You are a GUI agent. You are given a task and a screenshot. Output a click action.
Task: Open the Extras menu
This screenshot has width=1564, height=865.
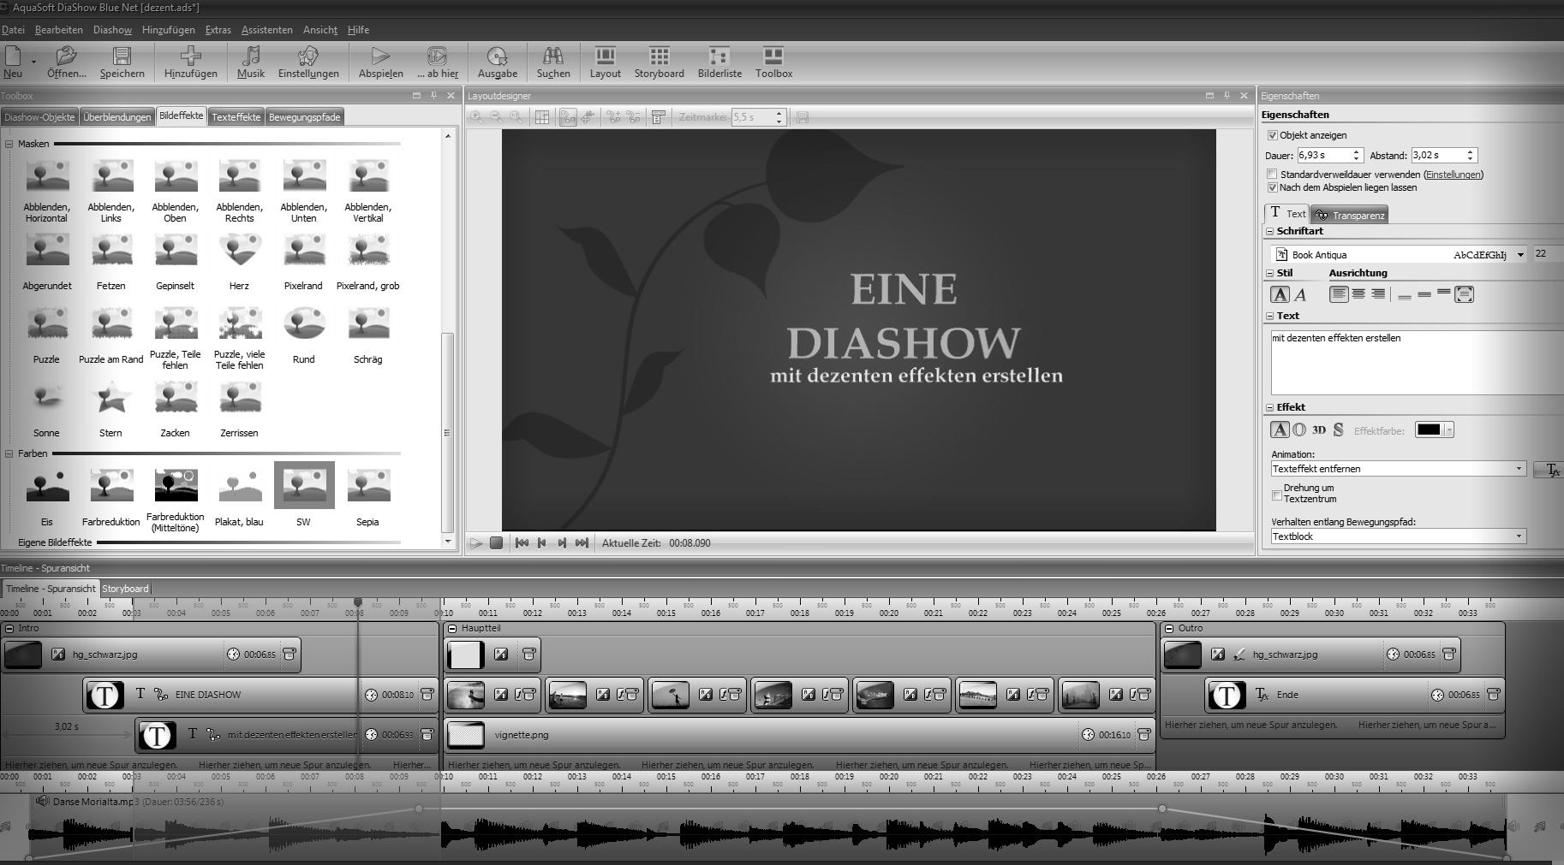(x=218, y=30)
